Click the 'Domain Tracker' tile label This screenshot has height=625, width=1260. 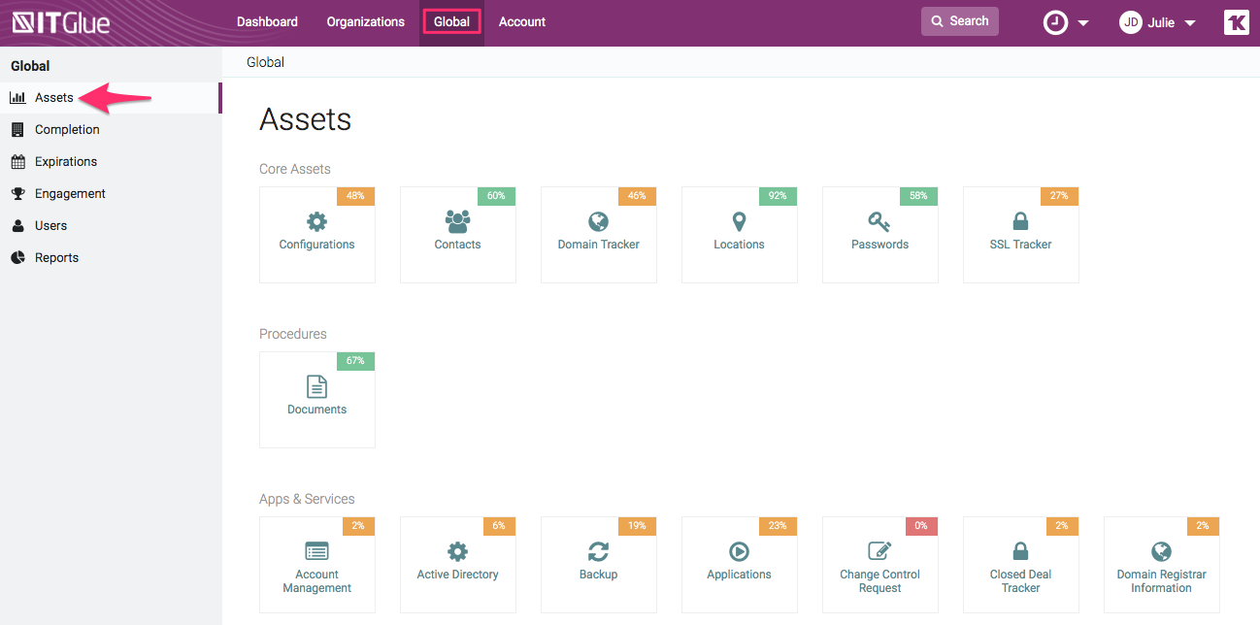598,245
